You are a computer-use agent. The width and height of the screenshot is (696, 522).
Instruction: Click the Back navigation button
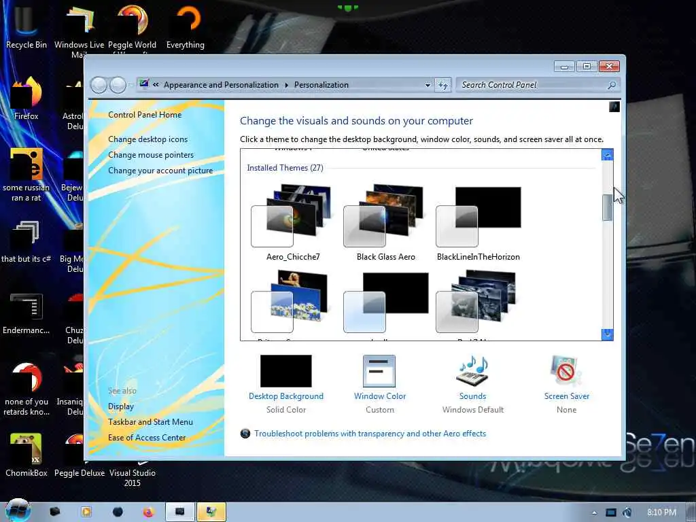click(x=99, y=85)
